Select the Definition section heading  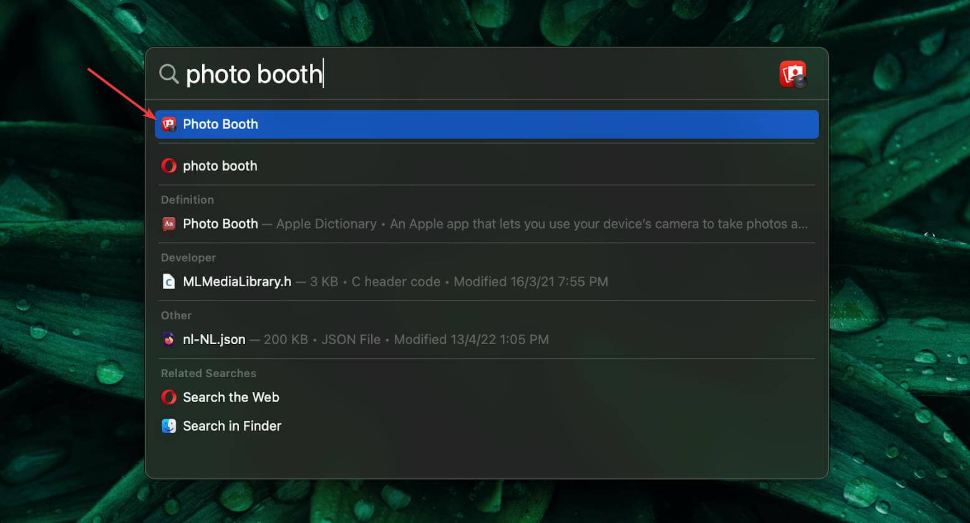pyautogui.click(x=187, y=199)
